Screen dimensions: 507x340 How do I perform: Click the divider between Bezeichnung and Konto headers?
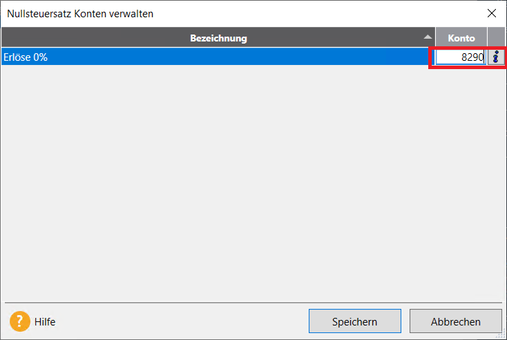[435, 37]
